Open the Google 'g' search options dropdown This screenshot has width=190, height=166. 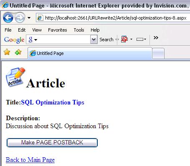click(33, 40)
